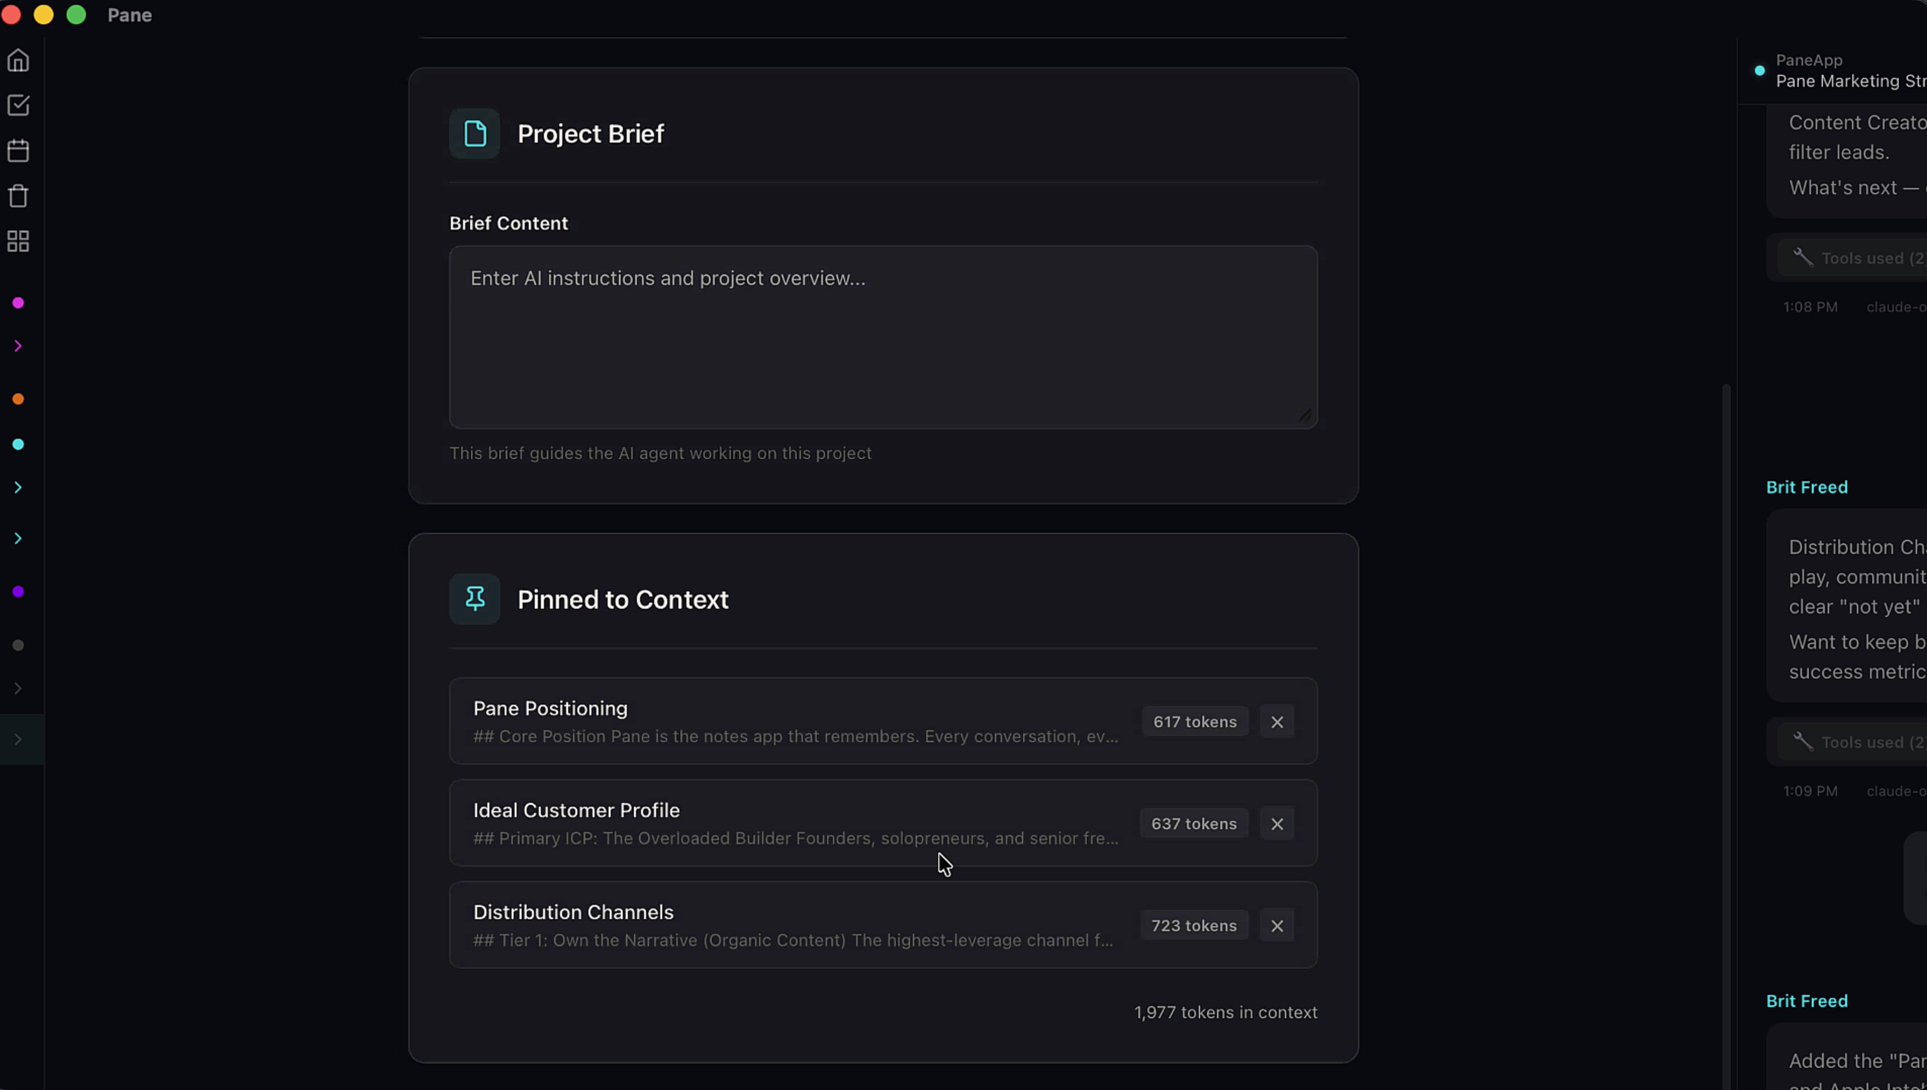
Task: Click the Project Brief document icon
Action: point(475,133)
